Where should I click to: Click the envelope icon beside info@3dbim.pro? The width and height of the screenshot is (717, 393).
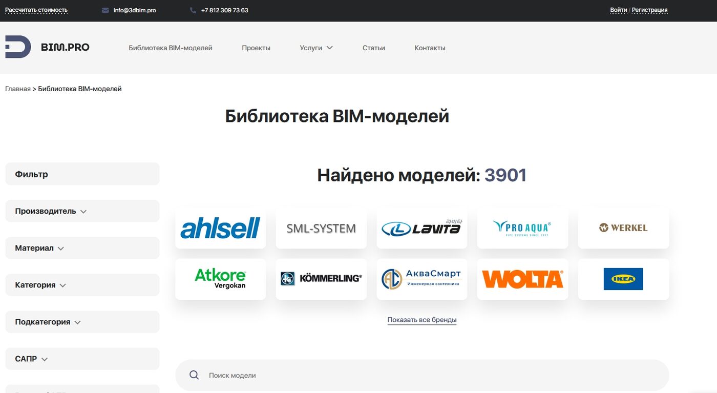(106, 10)
